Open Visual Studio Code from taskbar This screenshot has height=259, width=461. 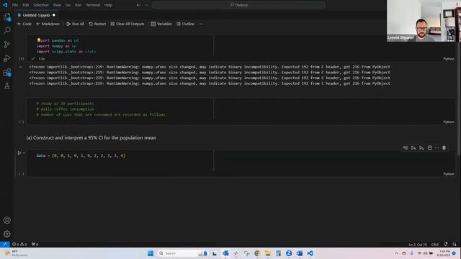310,253
